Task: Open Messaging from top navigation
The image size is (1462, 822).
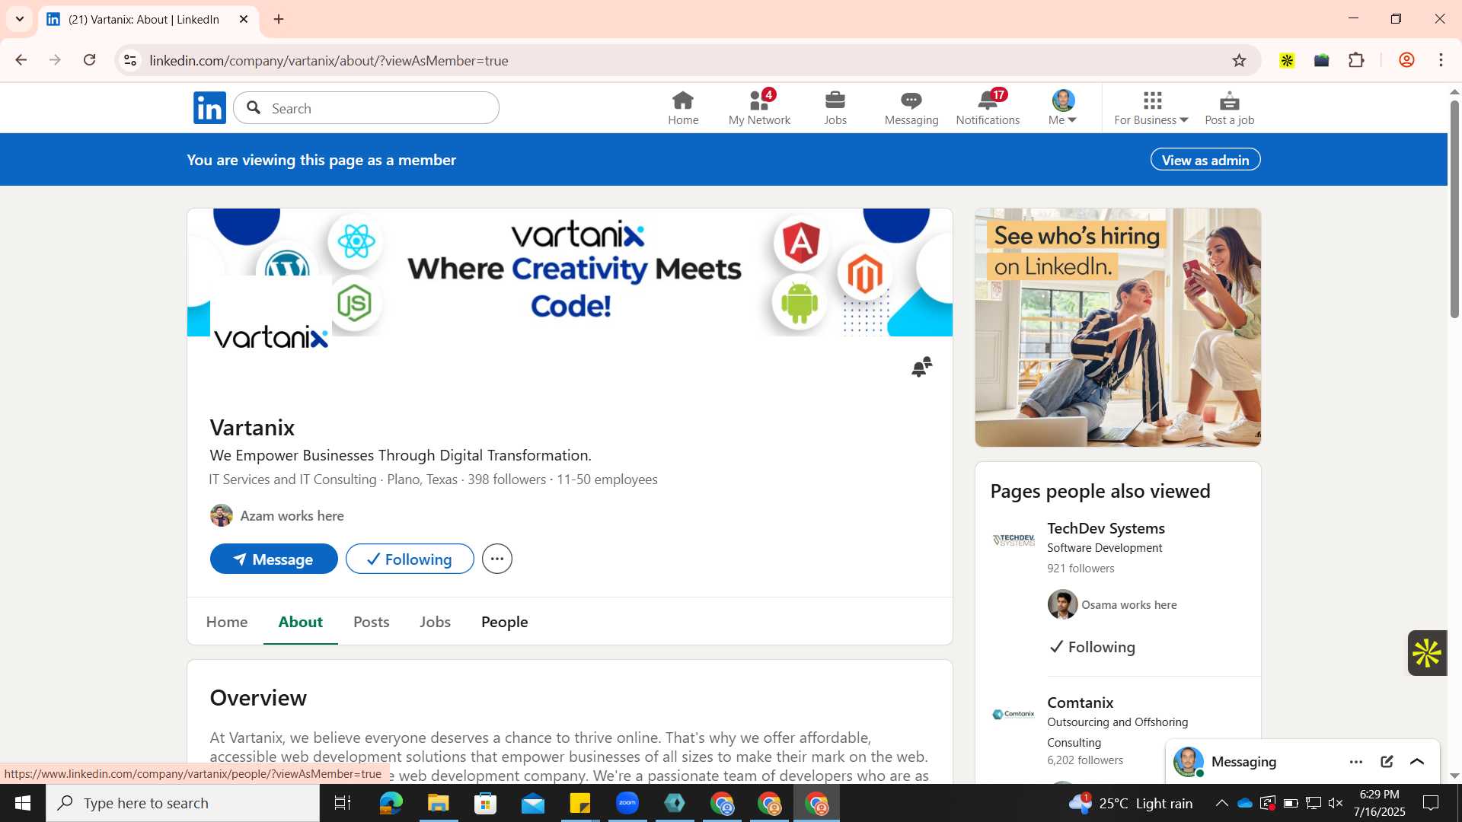Action: pyautogui.click(x=911, y=108)
